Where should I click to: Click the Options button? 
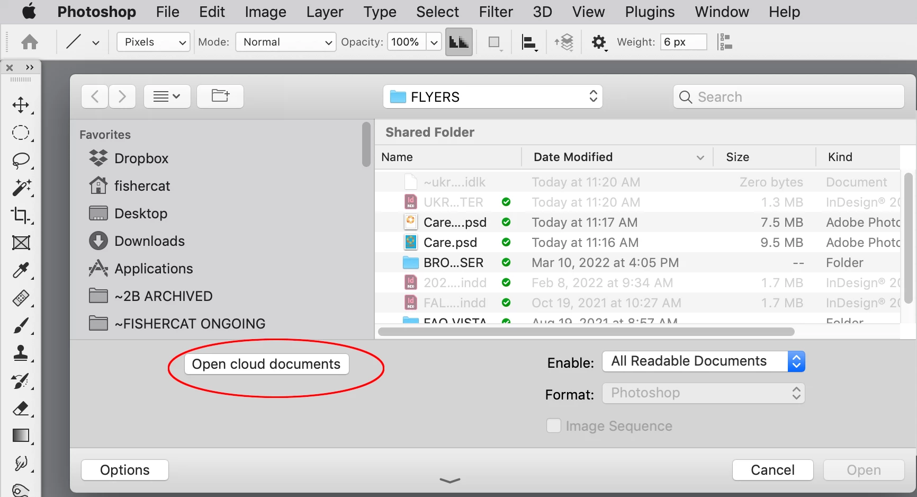[x=125, y=470]
